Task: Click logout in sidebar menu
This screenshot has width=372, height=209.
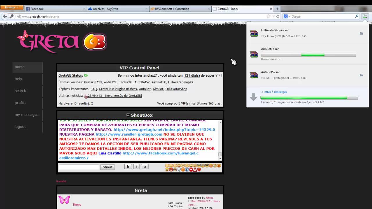Action: click(28, 127)
